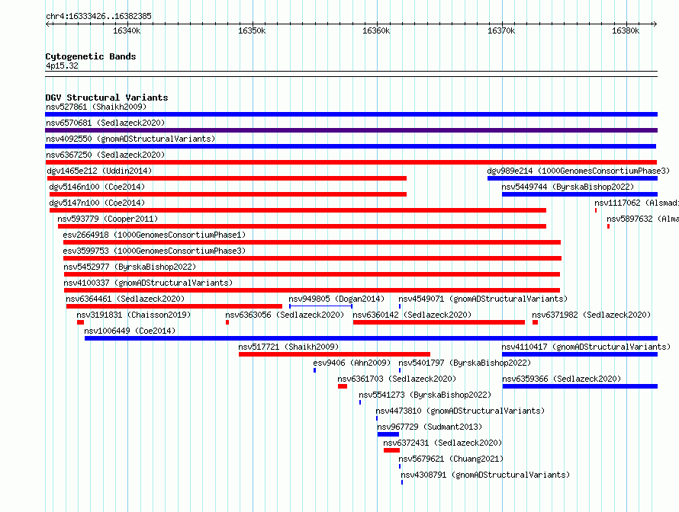This screenshot has width=679, height=512.
Task: Open nsv5401797 (ByrskaBishop2022) label
Action: pos(465,363)
